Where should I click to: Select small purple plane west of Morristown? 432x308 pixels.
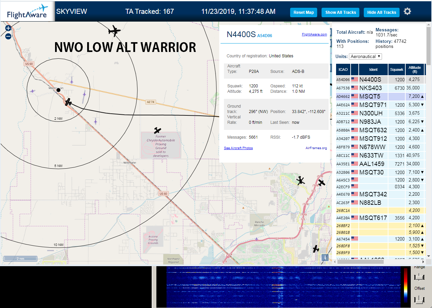click(x=32, y=91)
